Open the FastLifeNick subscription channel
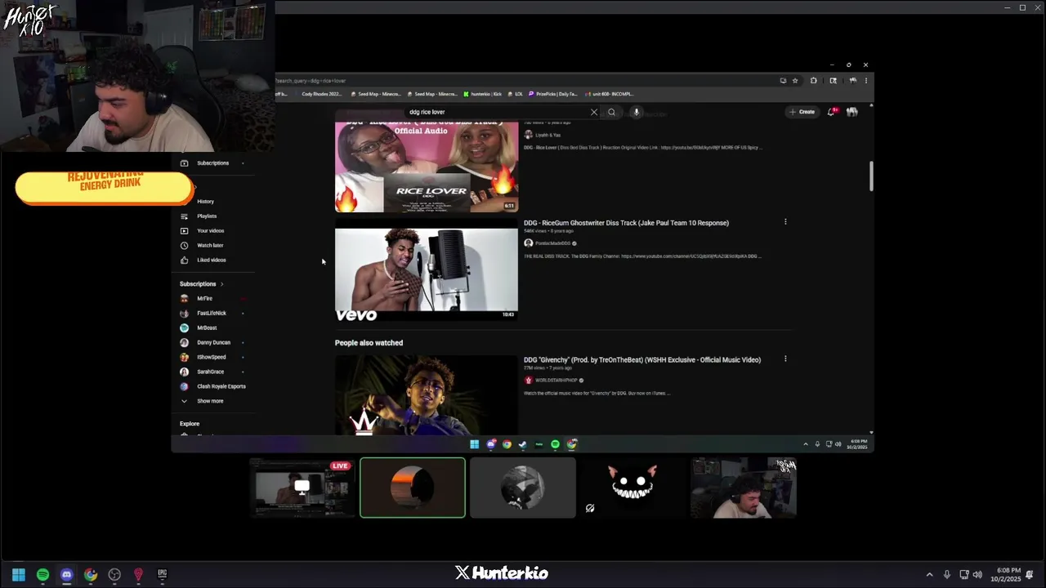Image resolution: width=1046 pixels, height=588 pixels. click(x=211, y=313)
